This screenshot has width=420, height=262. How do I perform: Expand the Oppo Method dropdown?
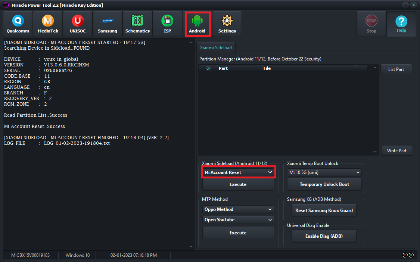click(x=238, y=209)
